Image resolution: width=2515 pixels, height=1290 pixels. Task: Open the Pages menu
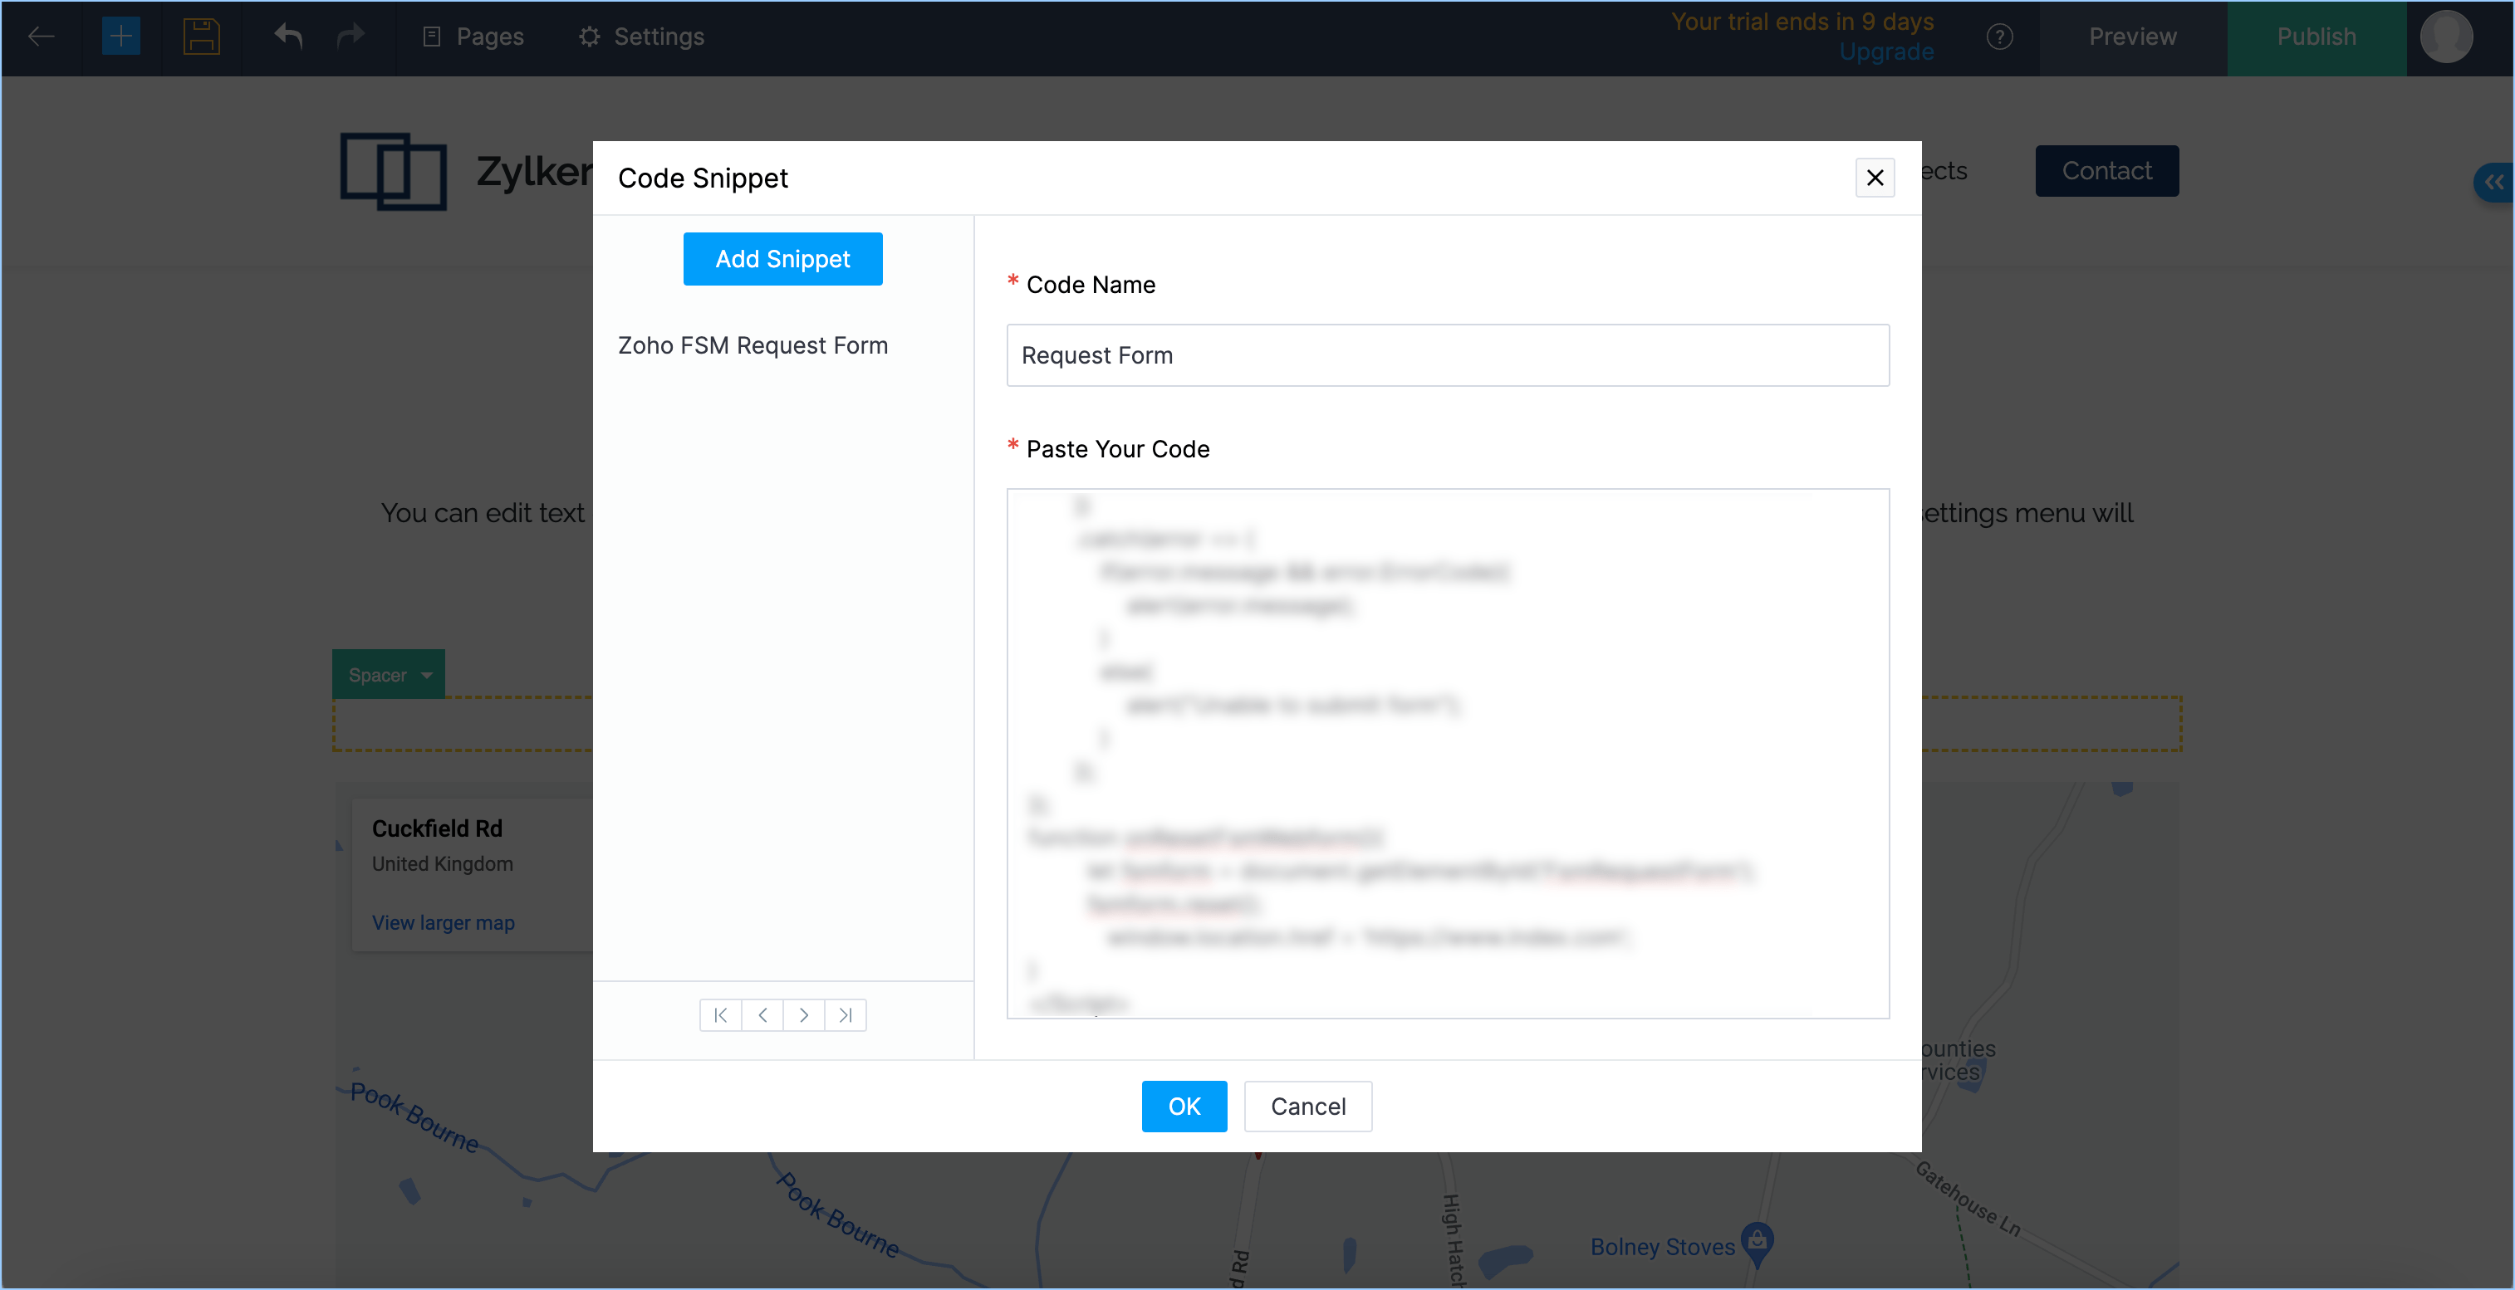tap(473, 37)
